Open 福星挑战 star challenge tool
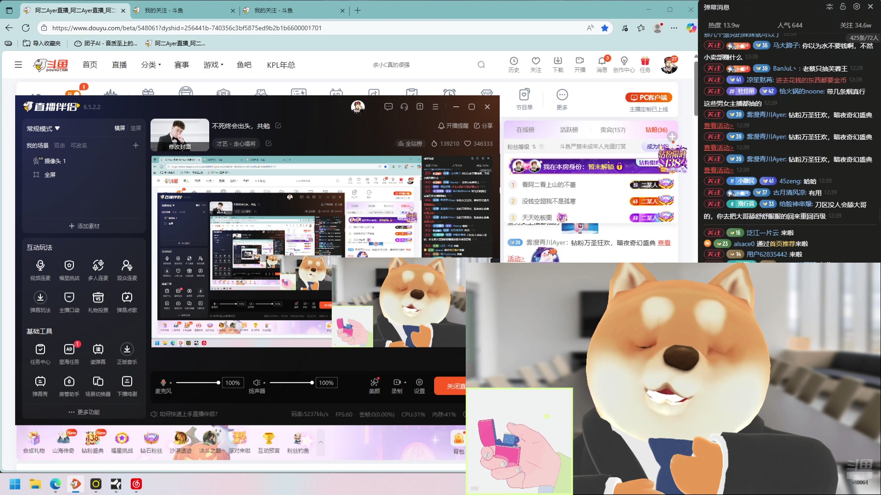This screenshot has height=495, width=881. click(69, 266)
